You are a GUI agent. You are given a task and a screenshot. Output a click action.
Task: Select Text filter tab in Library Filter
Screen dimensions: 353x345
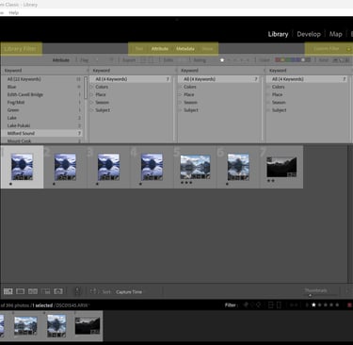(139, 49)
